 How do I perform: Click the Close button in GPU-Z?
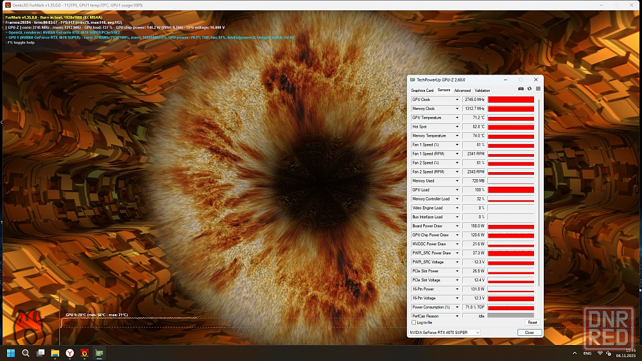(529, 332)
